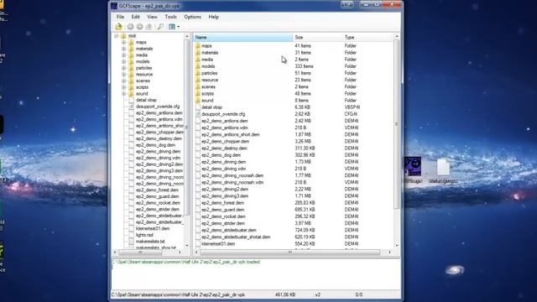Select ep2_demo_forest.dem in the file list

click(222, 203)
